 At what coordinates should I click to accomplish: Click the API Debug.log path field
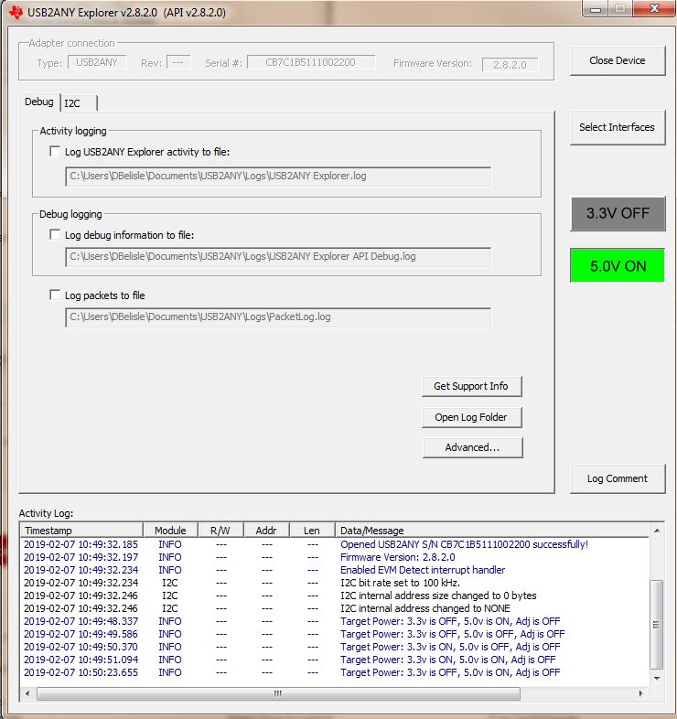pos(278,257)
